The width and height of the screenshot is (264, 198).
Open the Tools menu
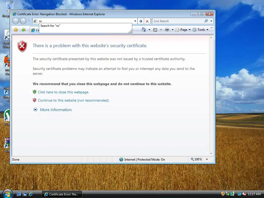(201, 30)
